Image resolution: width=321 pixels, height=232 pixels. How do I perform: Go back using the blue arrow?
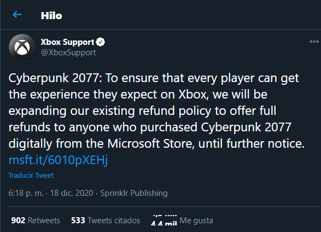tap(17, 15)
